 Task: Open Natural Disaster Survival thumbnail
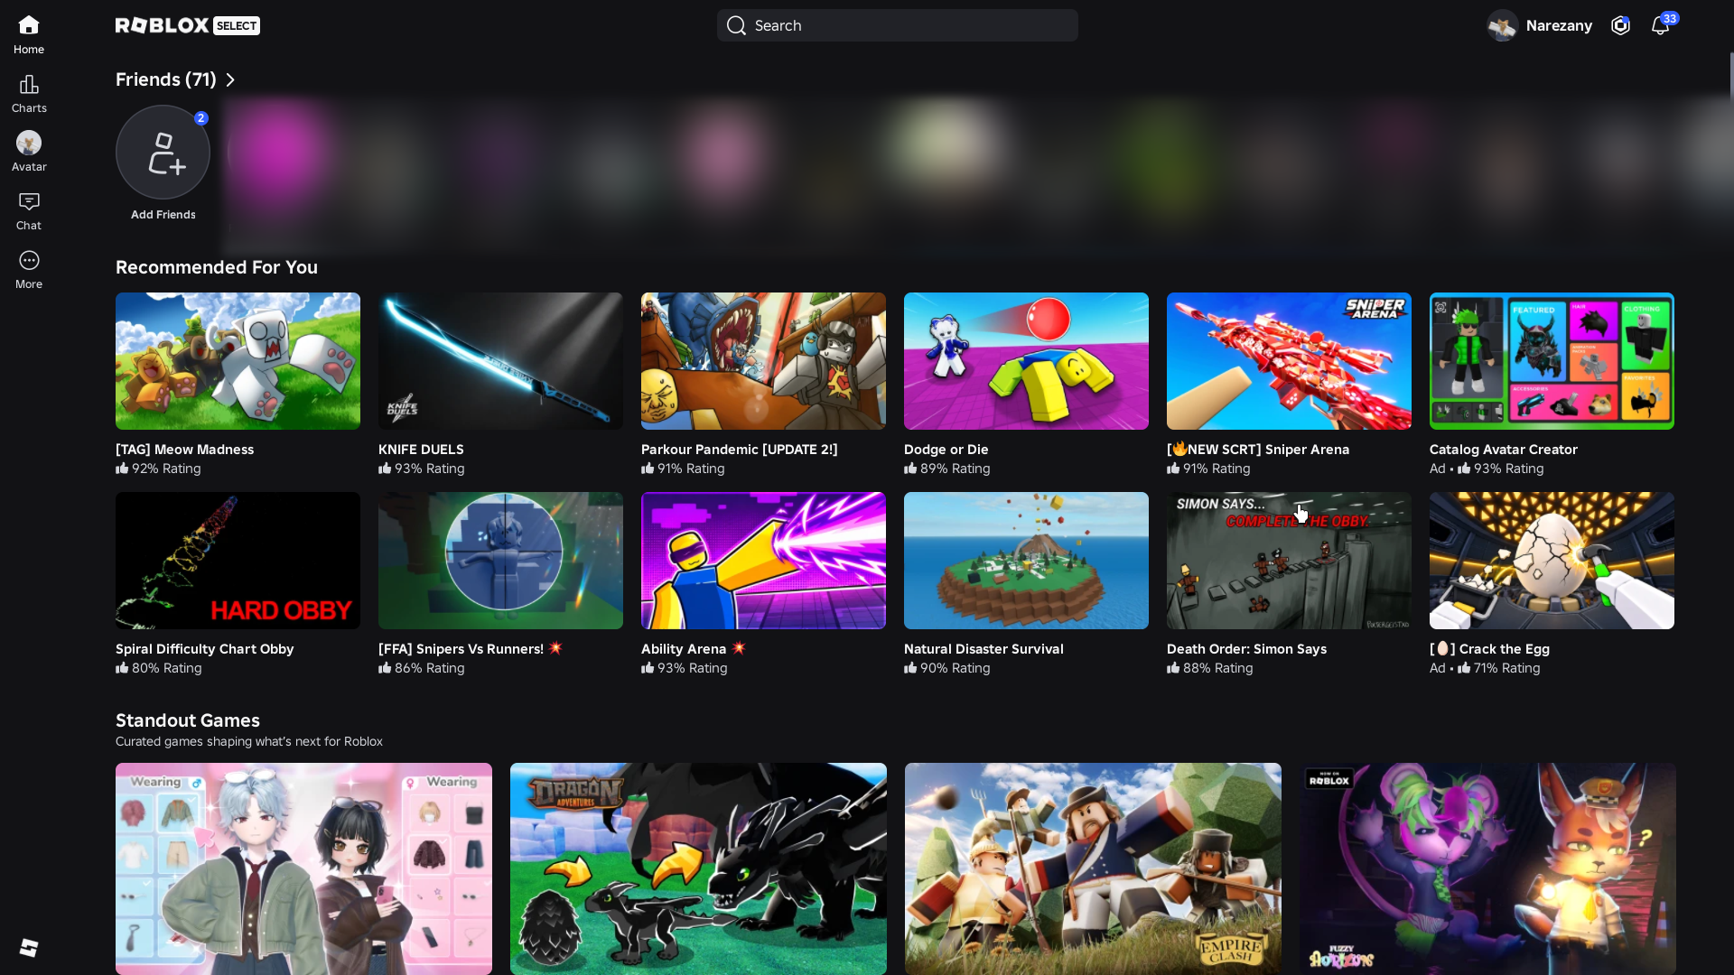tap(1026, 561)
